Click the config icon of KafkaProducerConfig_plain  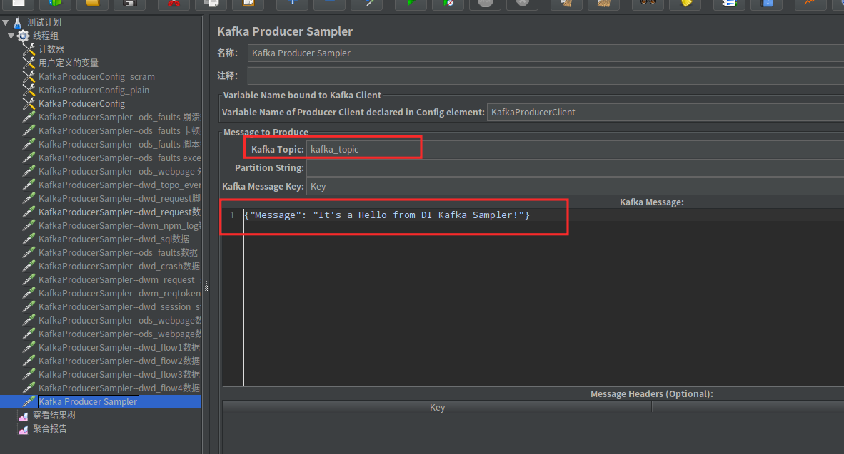click(x=29, y=90)
